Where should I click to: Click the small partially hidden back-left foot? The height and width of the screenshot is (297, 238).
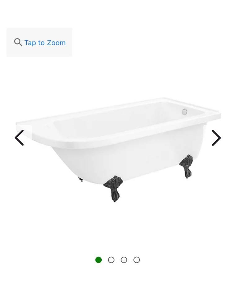[x=80, y=179]
